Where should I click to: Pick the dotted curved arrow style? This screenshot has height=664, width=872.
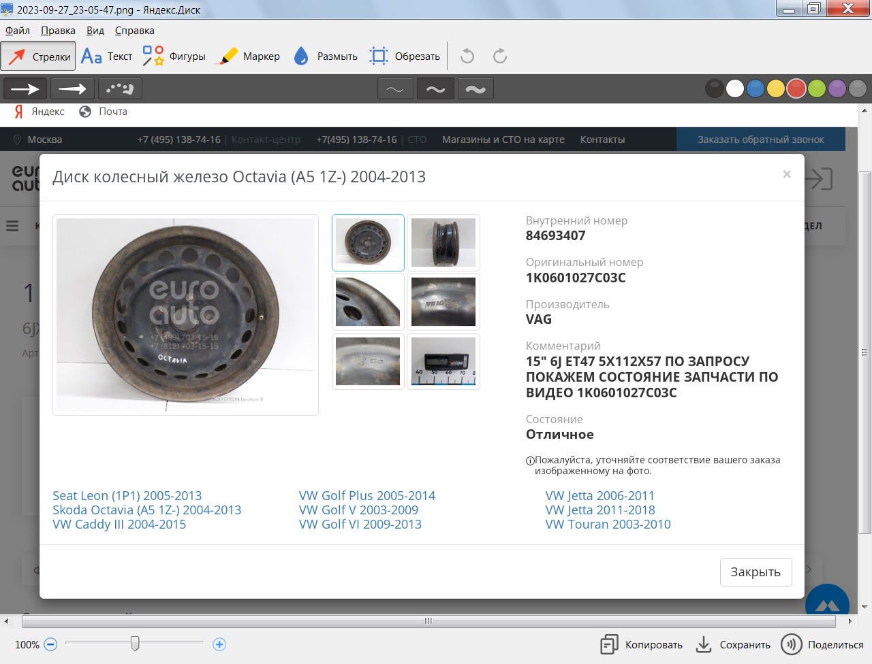click(x=120, y=89)
